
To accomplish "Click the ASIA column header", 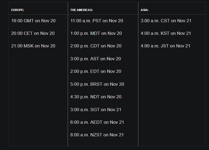I will point(145,10).
